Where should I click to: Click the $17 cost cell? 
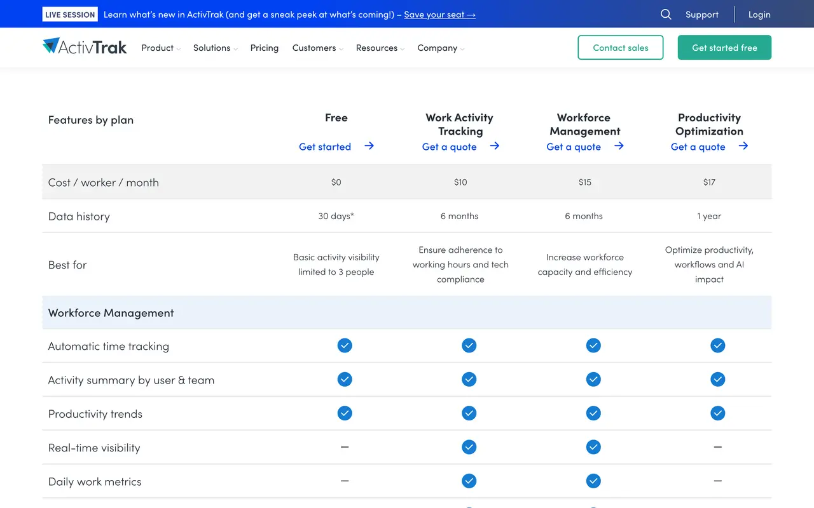coord(709,182)
